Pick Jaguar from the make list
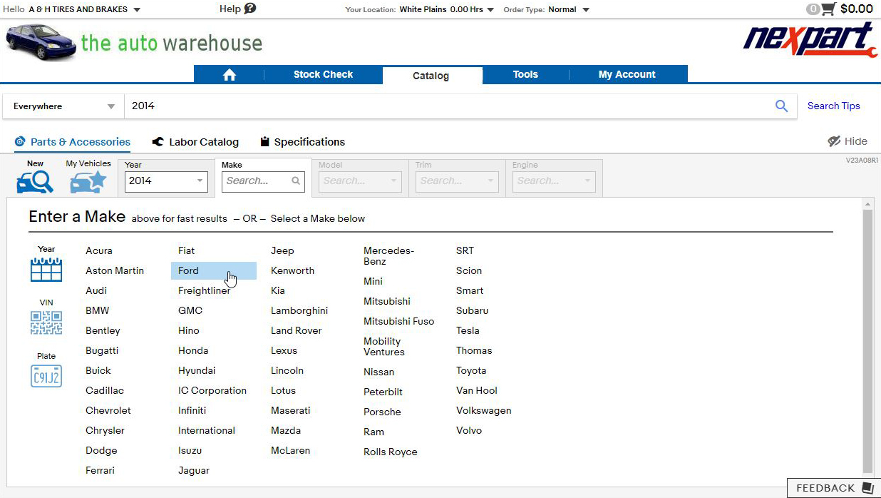The image size is (881, 498). (x=194, y=470)
